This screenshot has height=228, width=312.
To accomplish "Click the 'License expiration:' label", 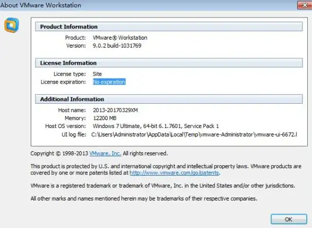I will pos(63,82).
